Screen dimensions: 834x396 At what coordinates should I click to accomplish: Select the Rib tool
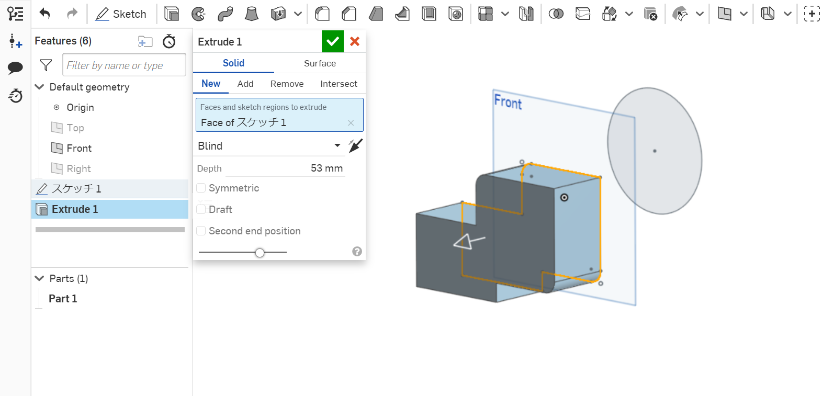pyautogui.click(x=402, y=14)
